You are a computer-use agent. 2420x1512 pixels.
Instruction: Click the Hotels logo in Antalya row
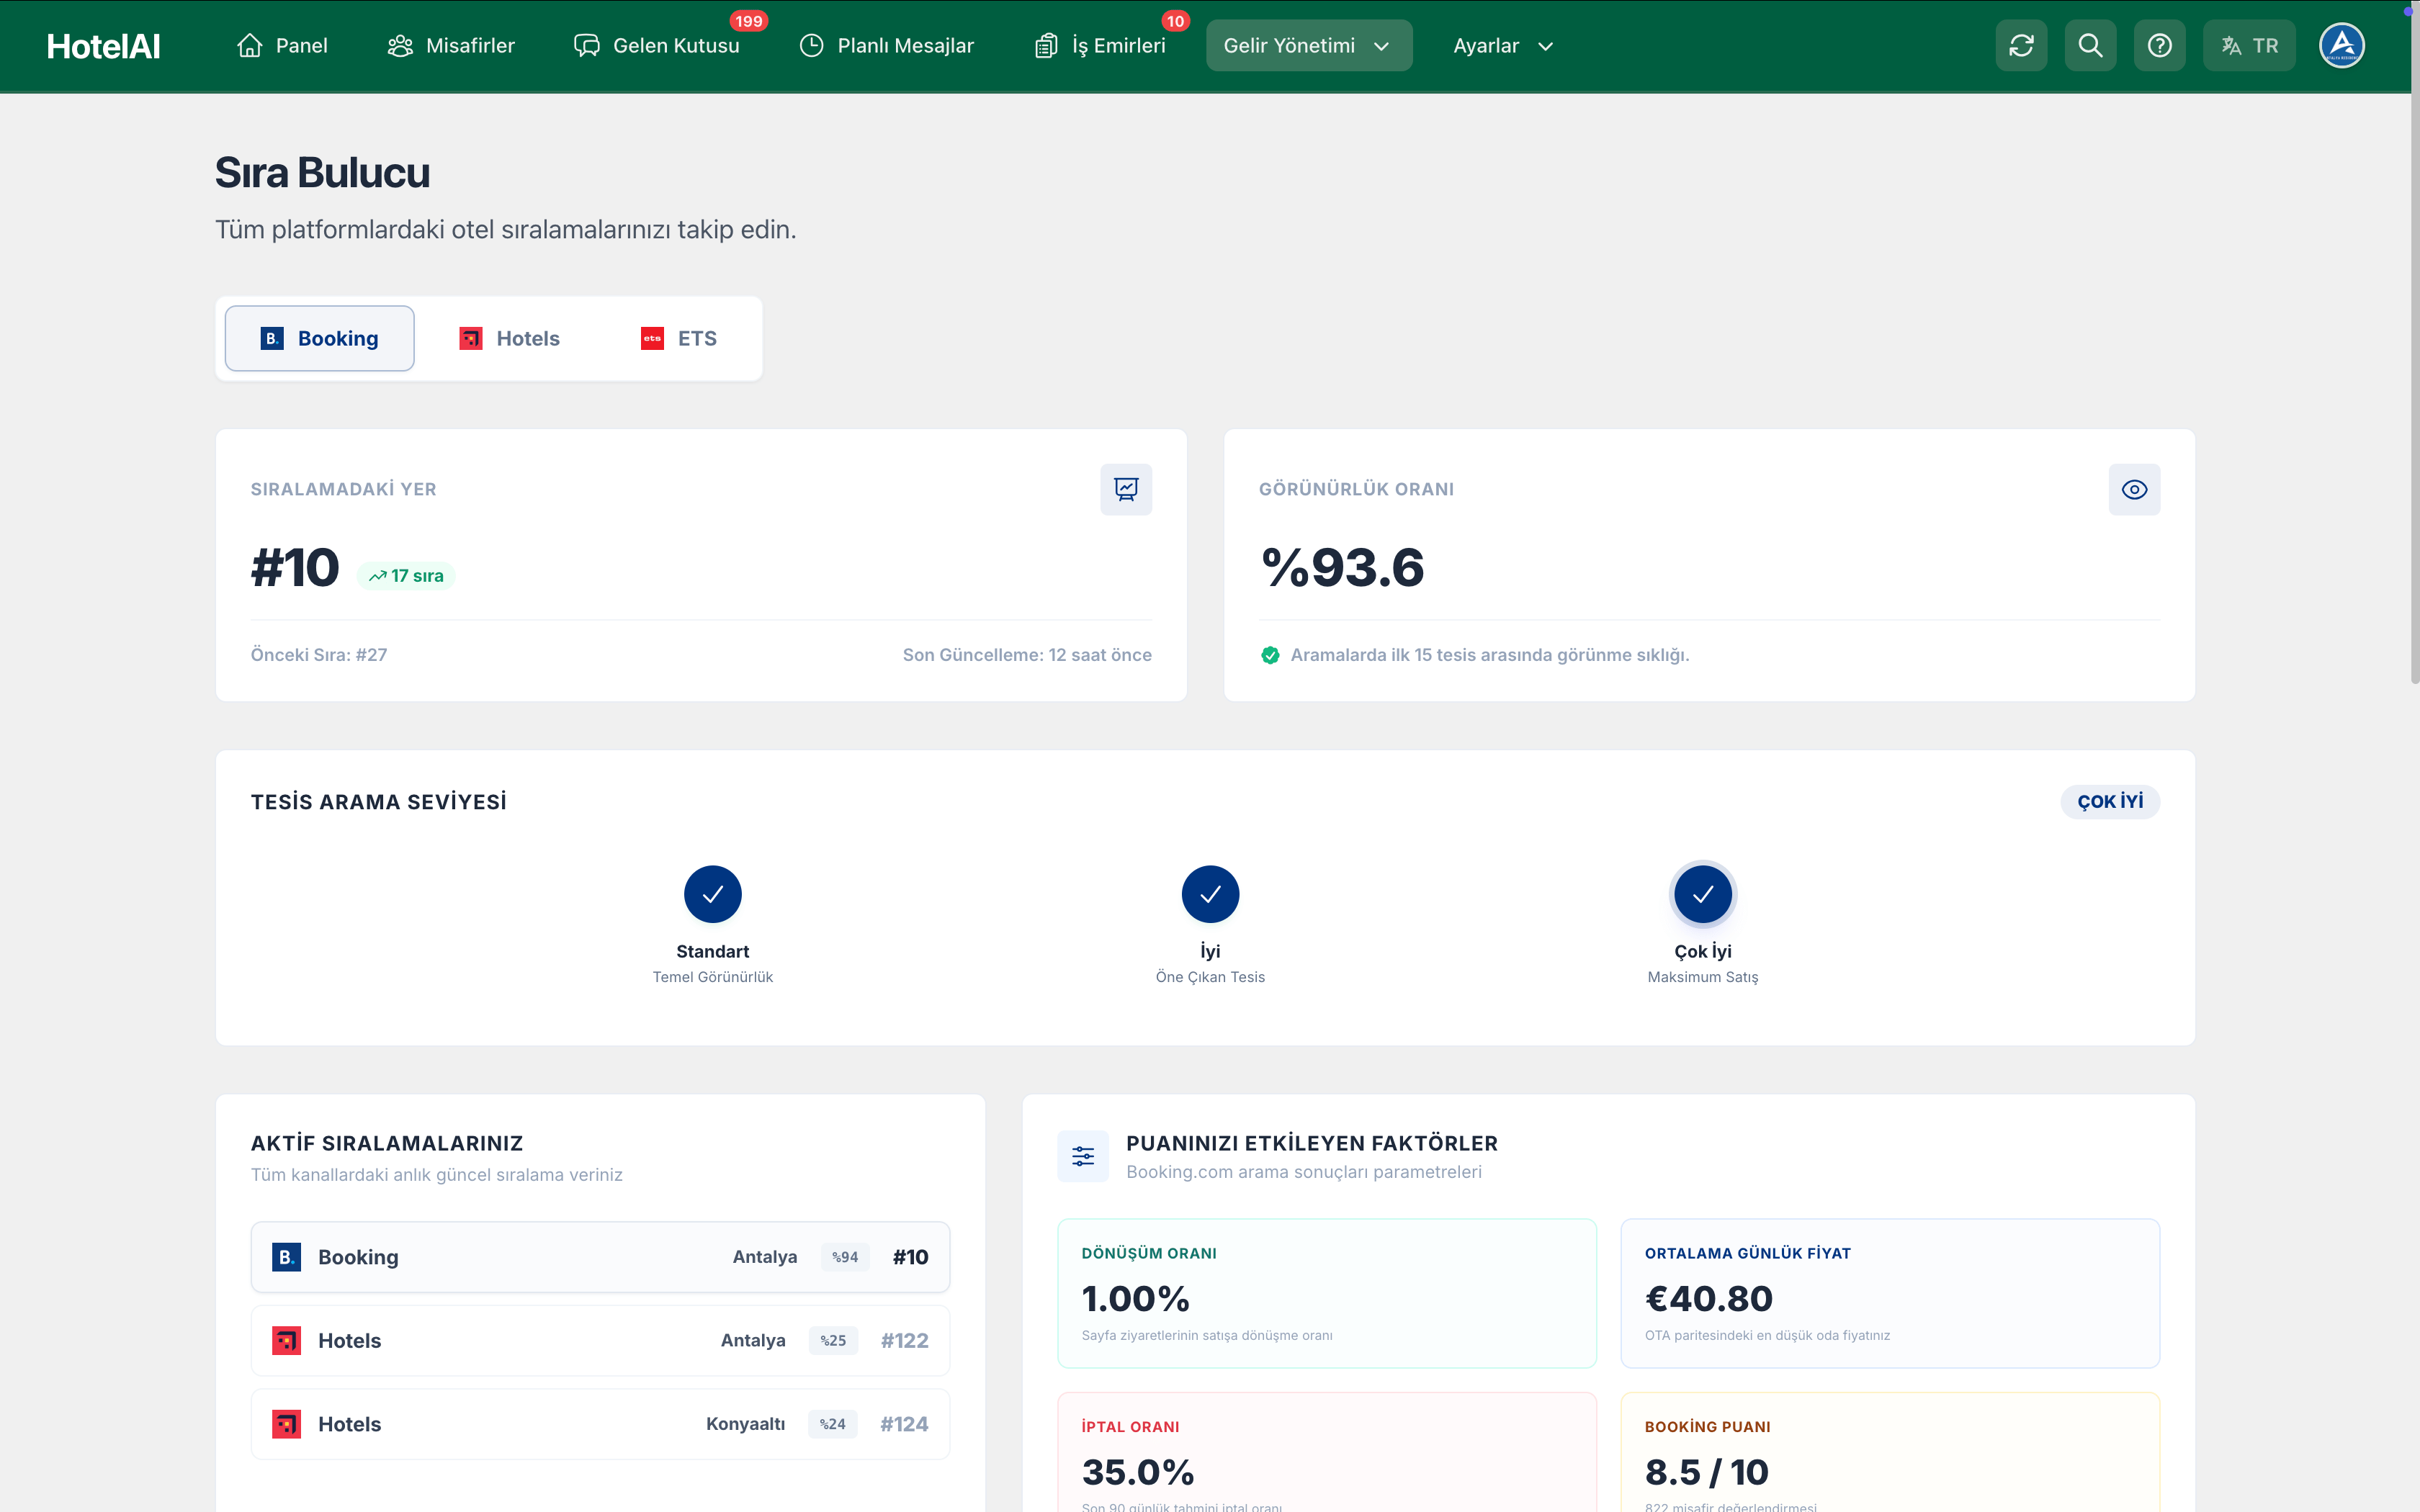tap(287, 1341)
